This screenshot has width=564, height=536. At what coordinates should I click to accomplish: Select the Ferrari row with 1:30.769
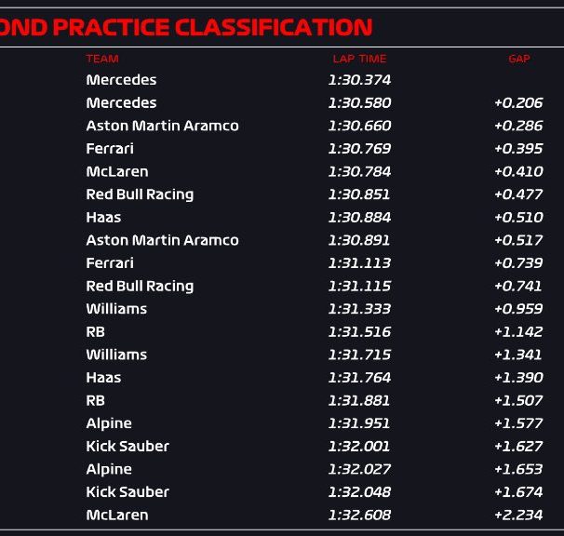point(282,149)
